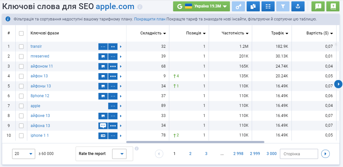Expand the arrow next to apple keyword
This screenshot has width=343, height=167.
[x=121, y=106]
